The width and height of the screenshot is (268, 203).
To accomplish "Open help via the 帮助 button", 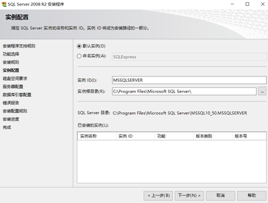I will point(252,195).
